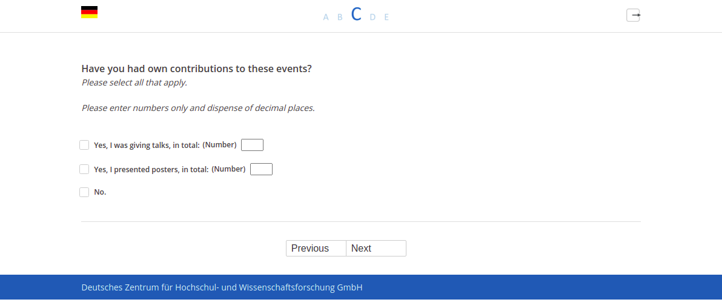This screenshot has width=722, height=305.
Task: Click the exit survey arrow icon
Action: coord(633,15)
